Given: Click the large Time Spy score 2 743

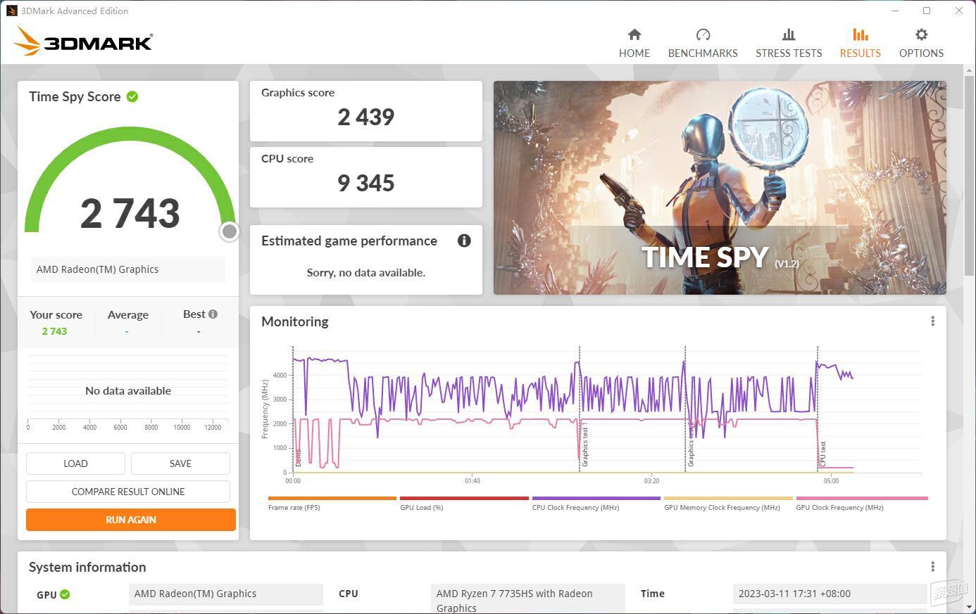Looking at the screenshot, I should click(130, 213).
